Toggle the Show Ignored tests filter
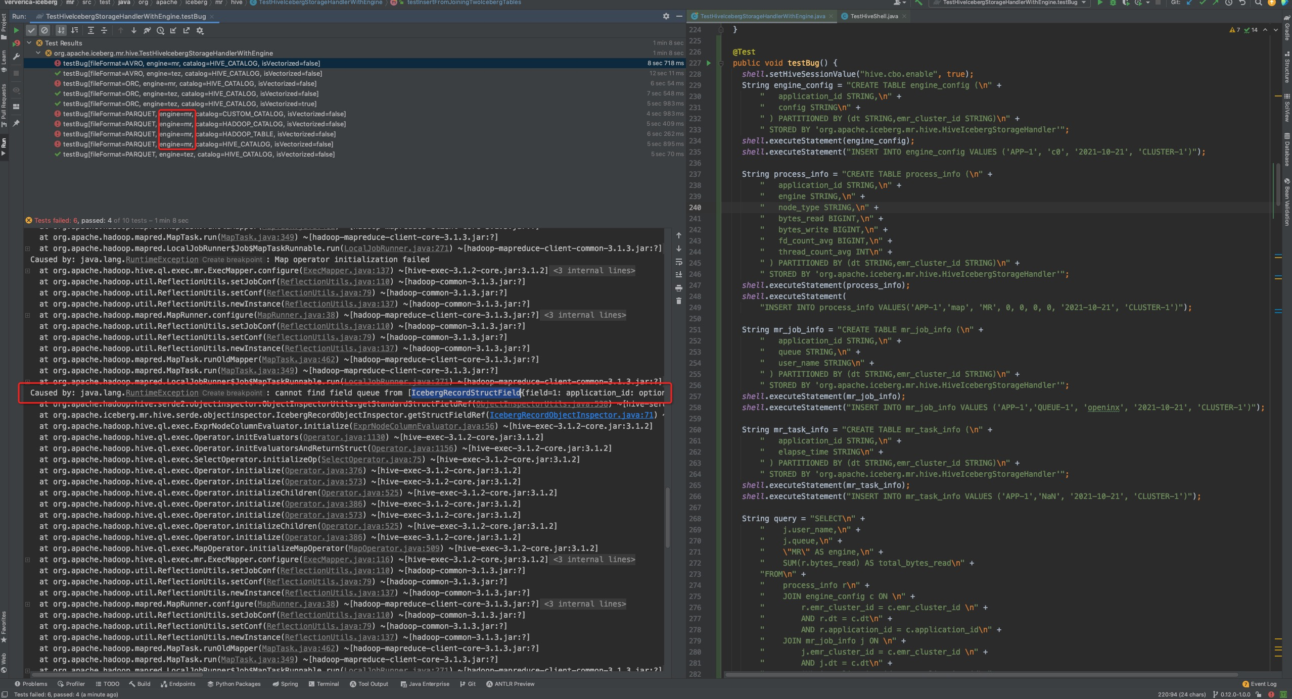Screen dimensions: 1292x699 (44, 30)
